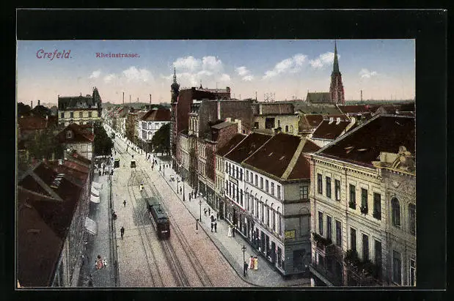Click the red "Rheinstrasse." caption
454x301 pixels.
tap(117, 55)
